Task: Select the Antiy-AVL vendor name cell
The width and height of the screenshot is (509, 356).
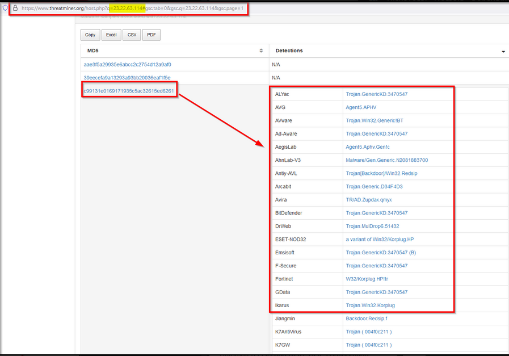Action: click(308, 173)
